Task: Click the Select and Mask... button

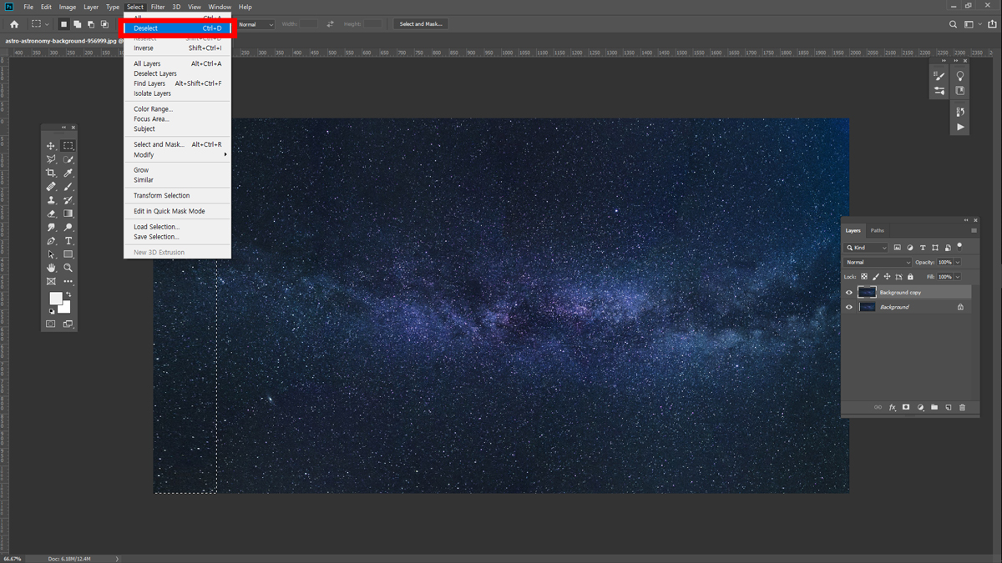Action: point(421,24)
